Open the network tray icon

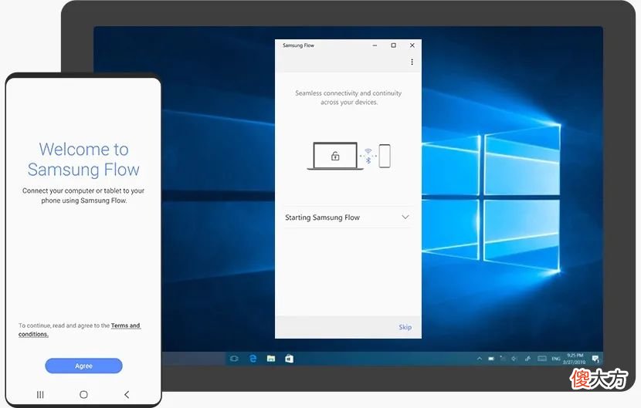point(503,359)
